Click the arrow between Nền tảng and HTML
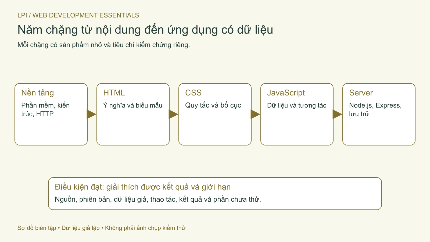430x242 pixels. [x=91, y=114]
